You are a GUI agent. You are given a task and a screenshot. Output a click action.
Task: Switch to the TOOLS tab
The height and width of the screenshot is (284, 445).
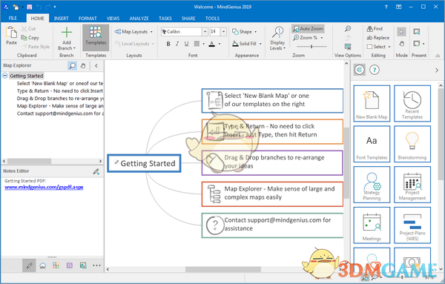pyautogui.click(x=212, y=18)
